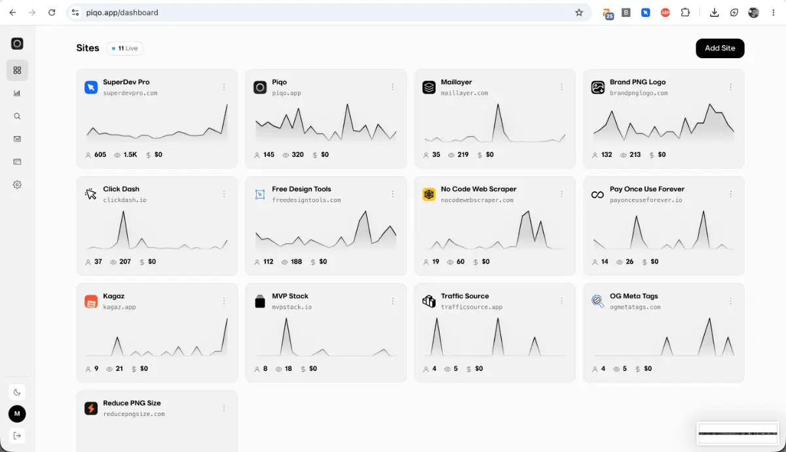
Task: Open the Traffic Source options menu
Action: [561, 301]
